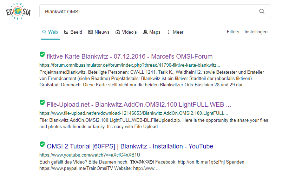The image size is (302, 179).
Task: Click the map pin icon for Maps
Action: pyautogui.click(x=145, y=32)
